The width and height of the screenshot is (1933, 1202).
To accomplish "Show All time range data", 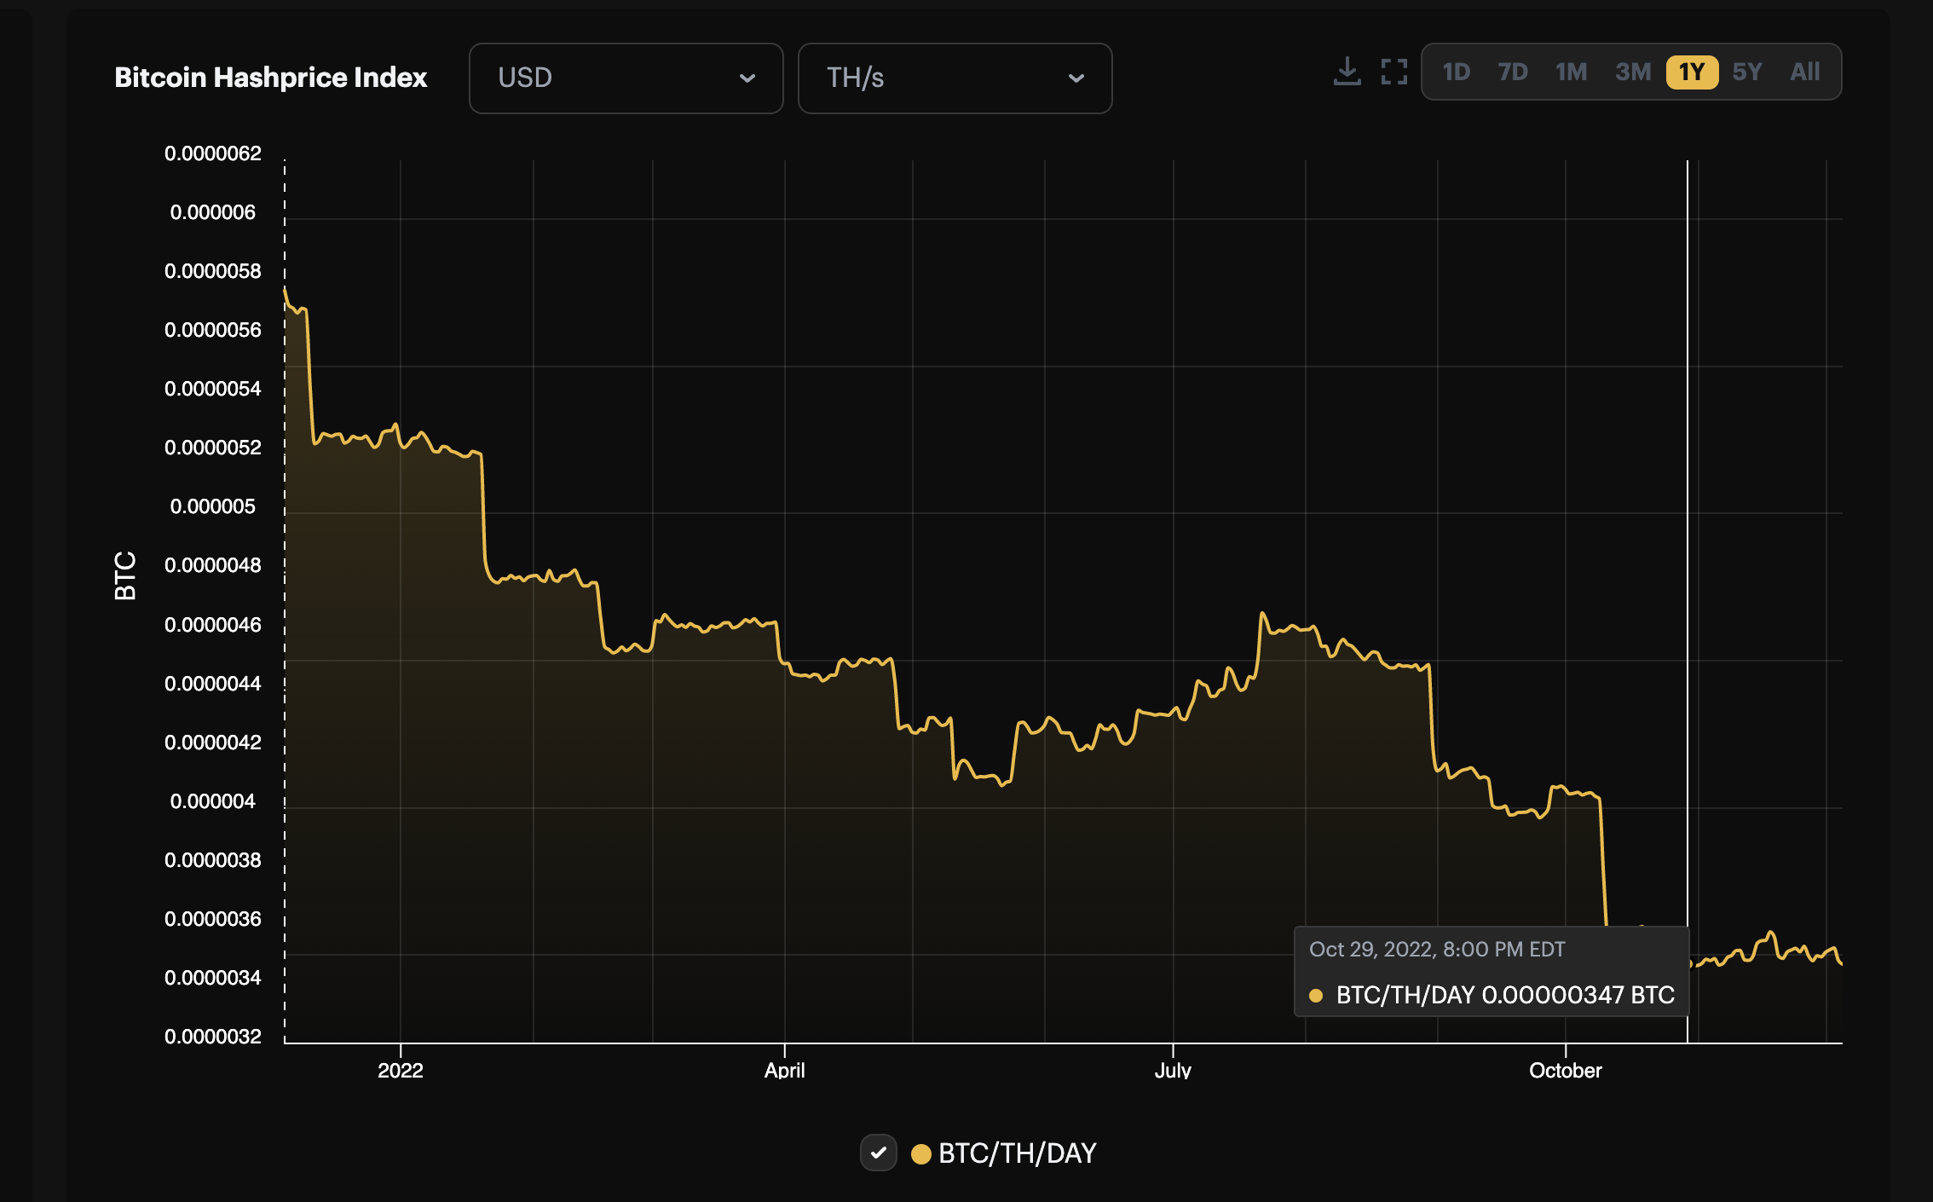I will coord(1804,72).
